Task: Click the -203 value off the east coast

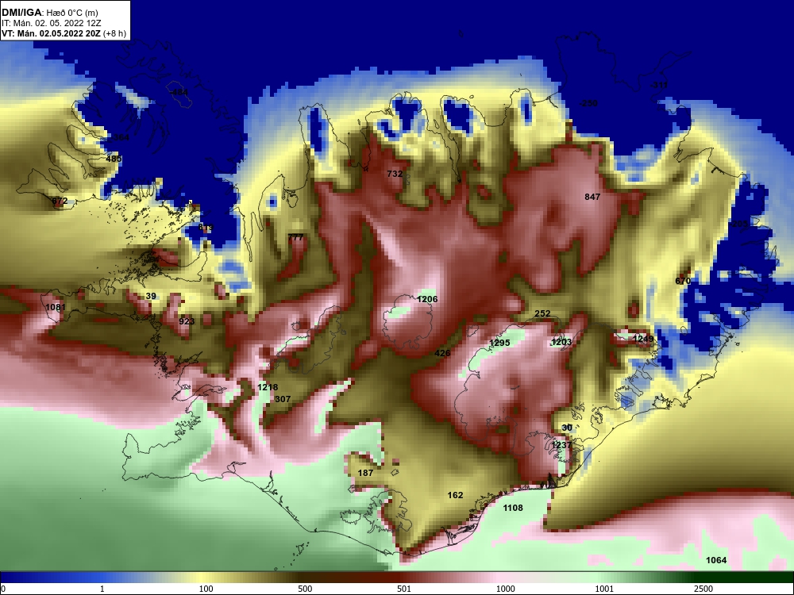Action: tap(738, 225)
